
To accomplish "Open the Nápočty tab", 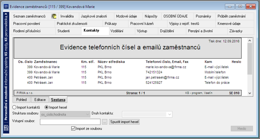I will click(152, 16).
